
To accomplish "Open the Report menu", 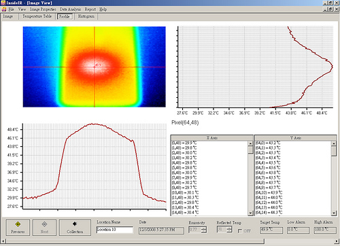I will tap(90, 10).
